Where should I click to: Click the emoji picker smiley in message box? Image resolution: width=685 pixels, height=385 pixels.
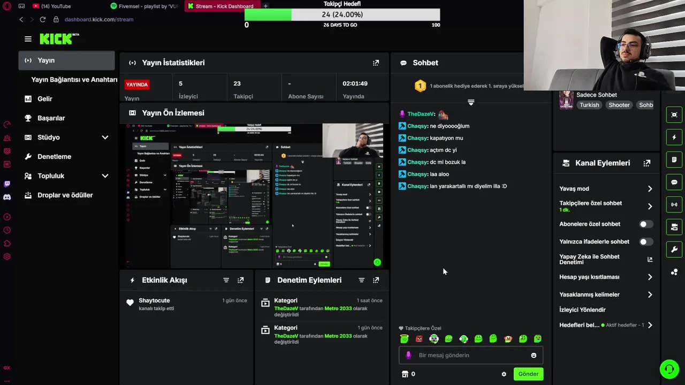click(x=534, y=356)
